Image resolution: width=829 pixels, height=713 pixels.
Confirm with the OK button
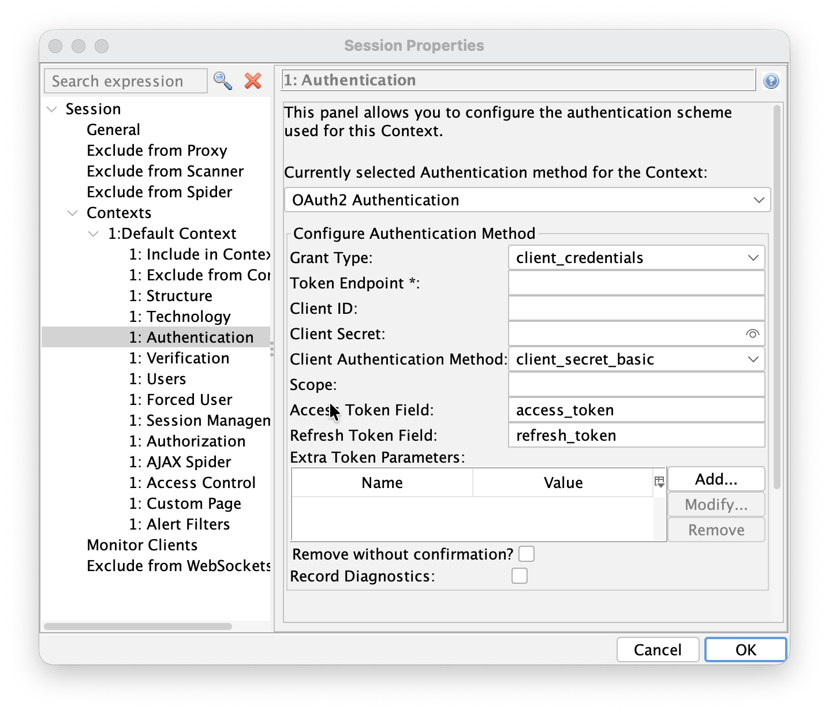tap(746, 650)
